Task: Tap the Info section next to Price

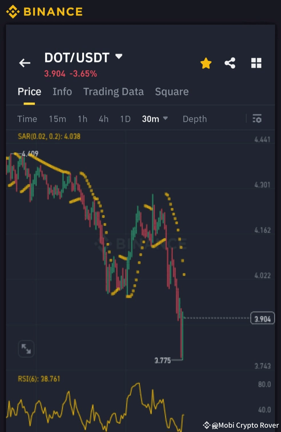Action: 62,92
